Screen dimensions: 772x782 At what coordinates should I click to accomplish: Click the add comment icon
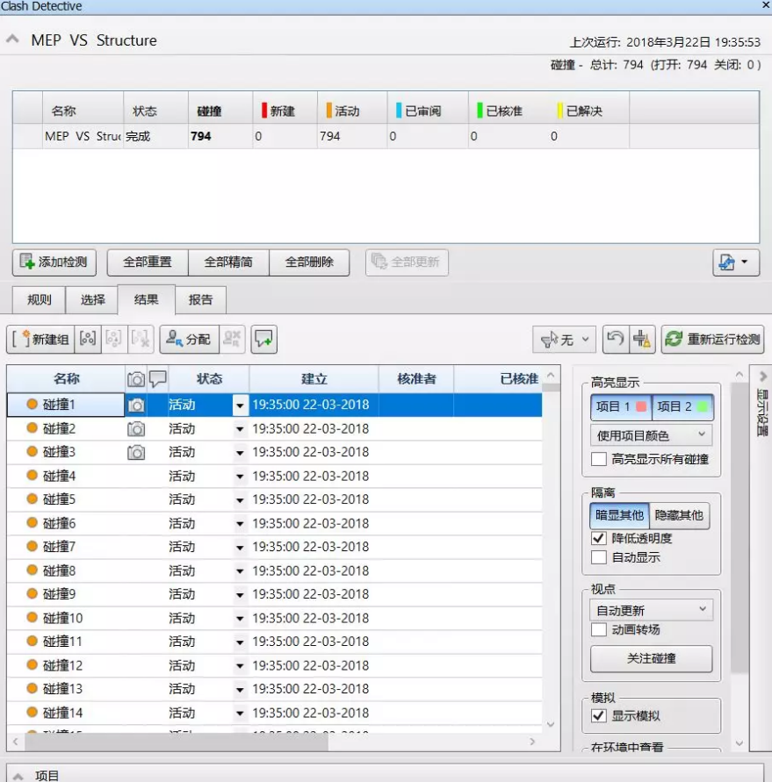point(264,340)
